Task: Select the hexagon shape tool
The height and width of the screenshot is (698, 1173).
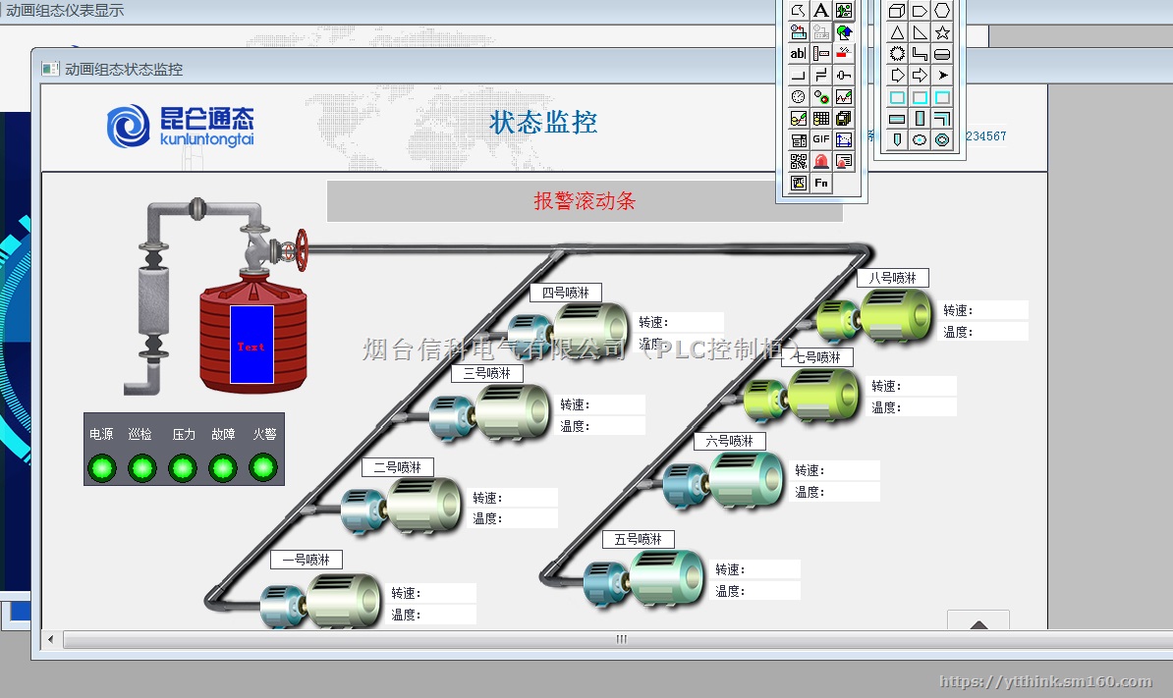Action: tap(941, 10)
